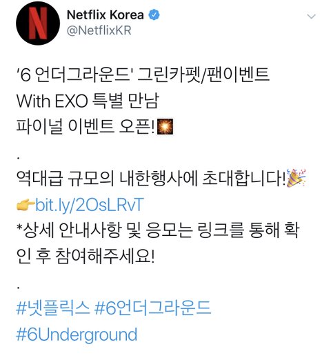Click the sparkler firework emoji

(165, 127)
